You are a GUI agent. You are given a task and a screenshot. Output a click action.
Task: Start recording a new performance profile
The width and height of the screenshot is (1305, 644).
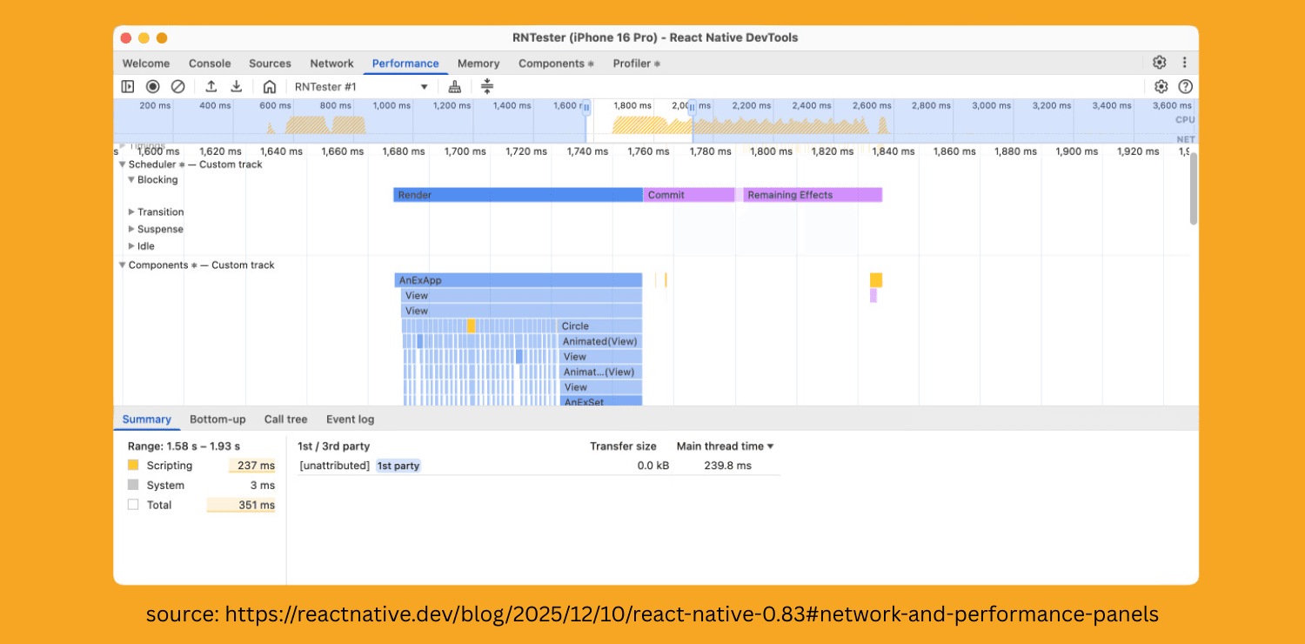(153, 86)
